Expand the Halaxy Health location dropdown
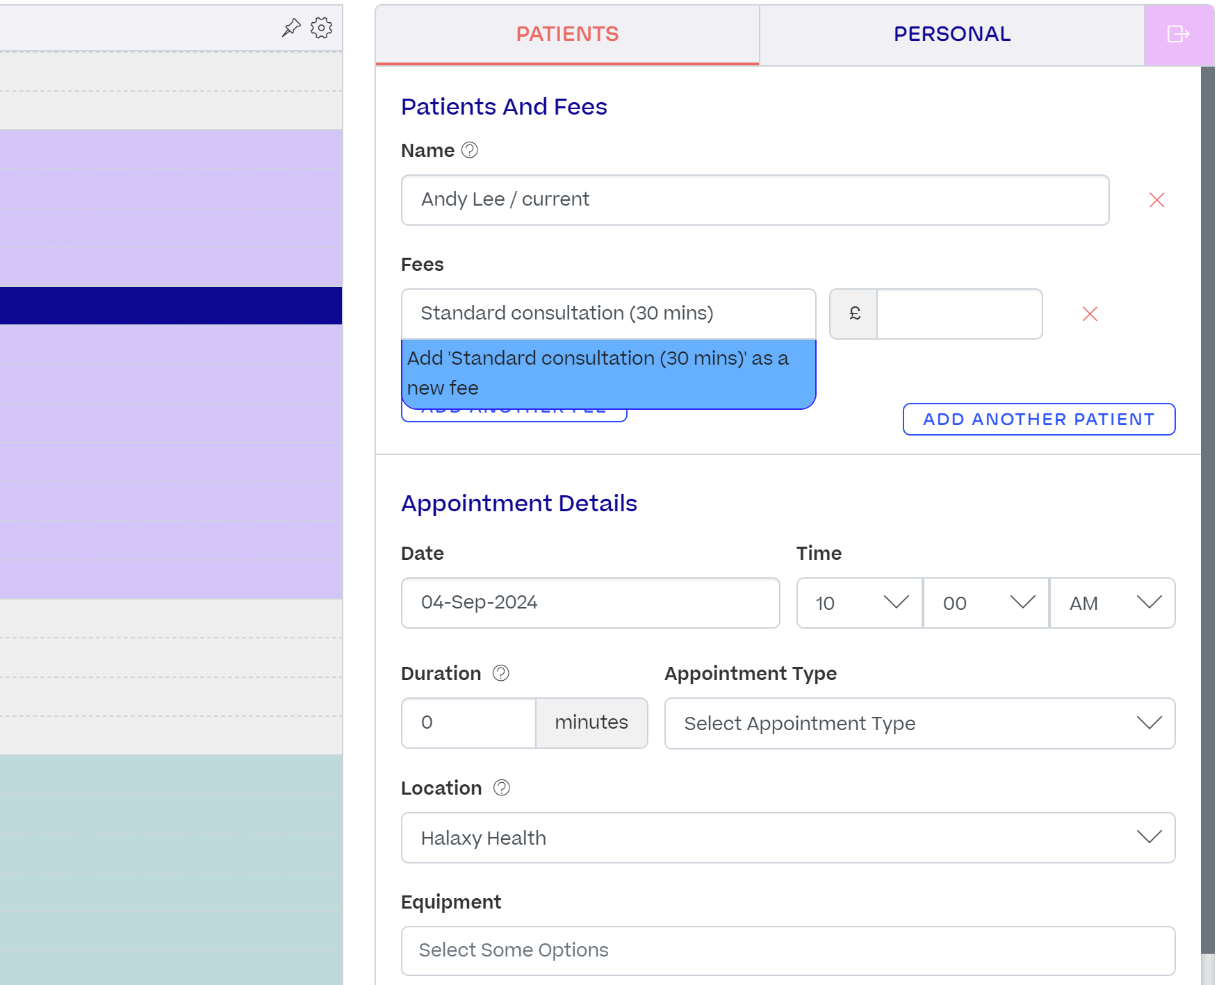Viewport: 1219px width, 985px height. (x=788, y=838)
